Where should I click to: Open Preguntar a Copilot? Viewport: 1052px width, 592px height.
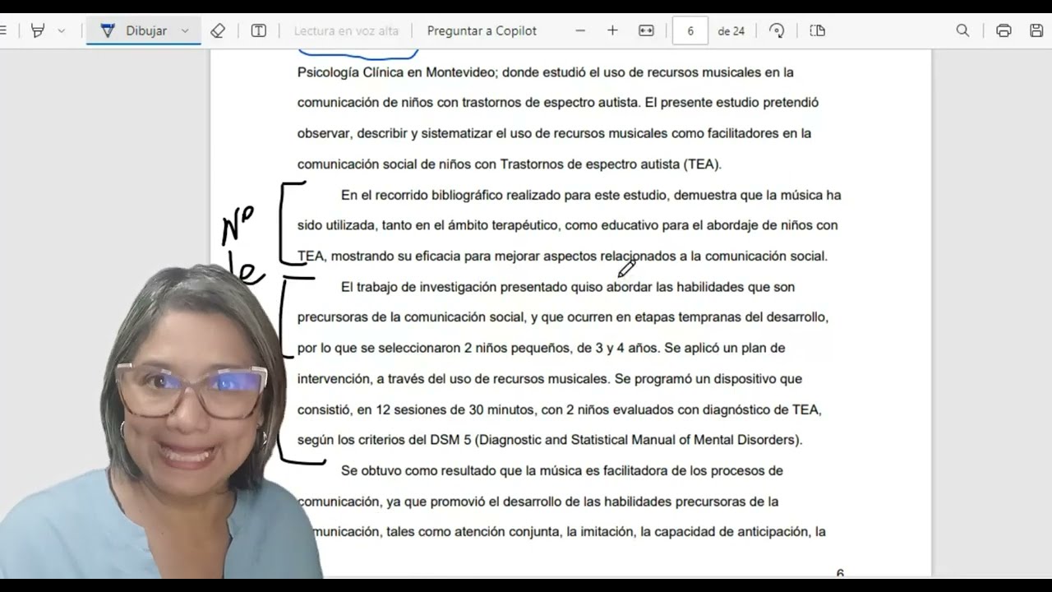tap(482, 30)
